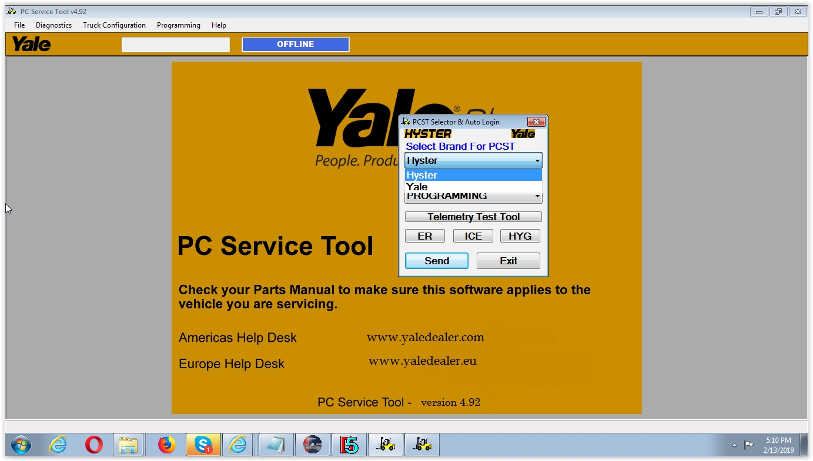Switch to forklift icon next to the 5 icon
Viewport: 813px width, 461px height.
386,445
